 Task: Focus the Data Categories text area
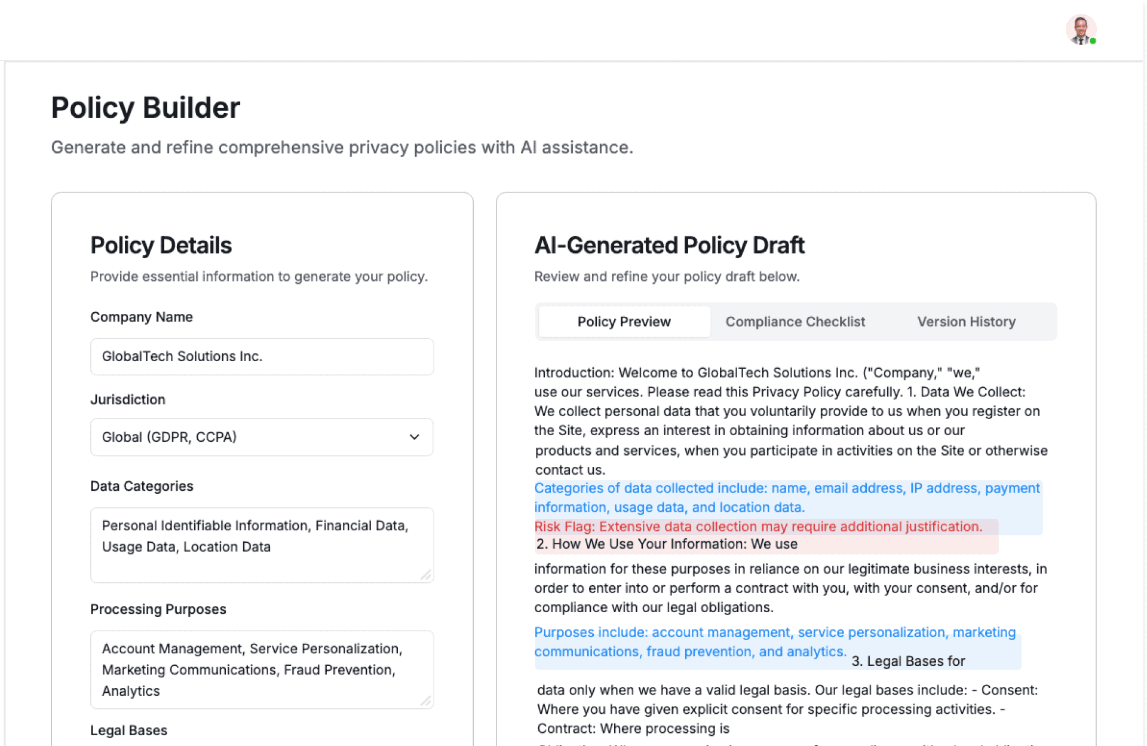262,544
